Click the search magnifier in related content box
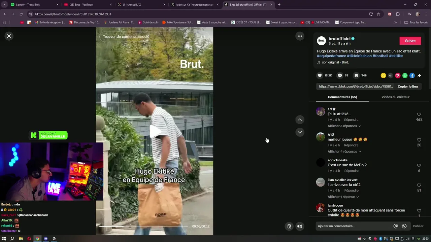The width and height of the screenshot is (431, 242). click(x=203, y=37)
